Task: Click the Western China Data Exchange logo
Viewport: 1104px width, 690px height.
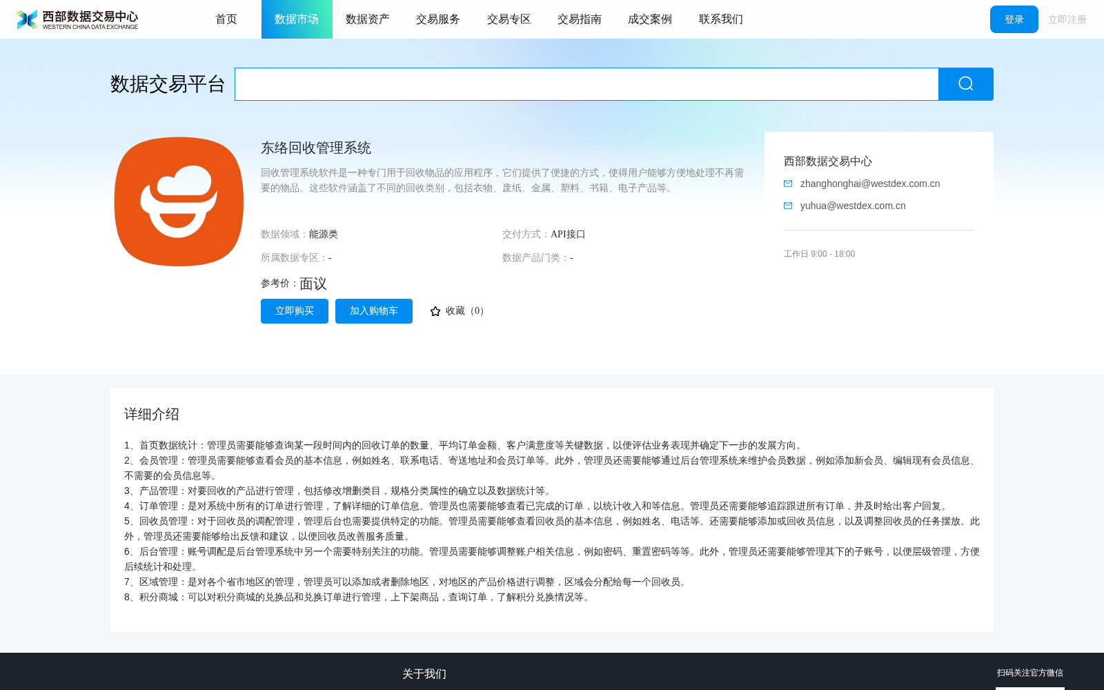Action: pos(77,19)
